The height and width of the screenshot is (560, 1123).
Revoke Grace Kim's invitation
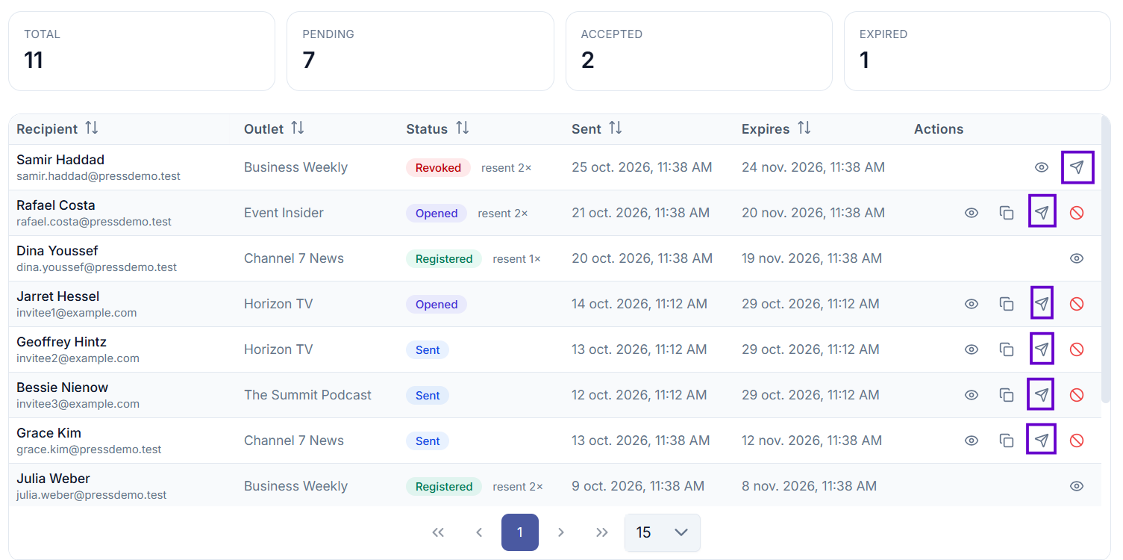click(x=1077, y=441)
